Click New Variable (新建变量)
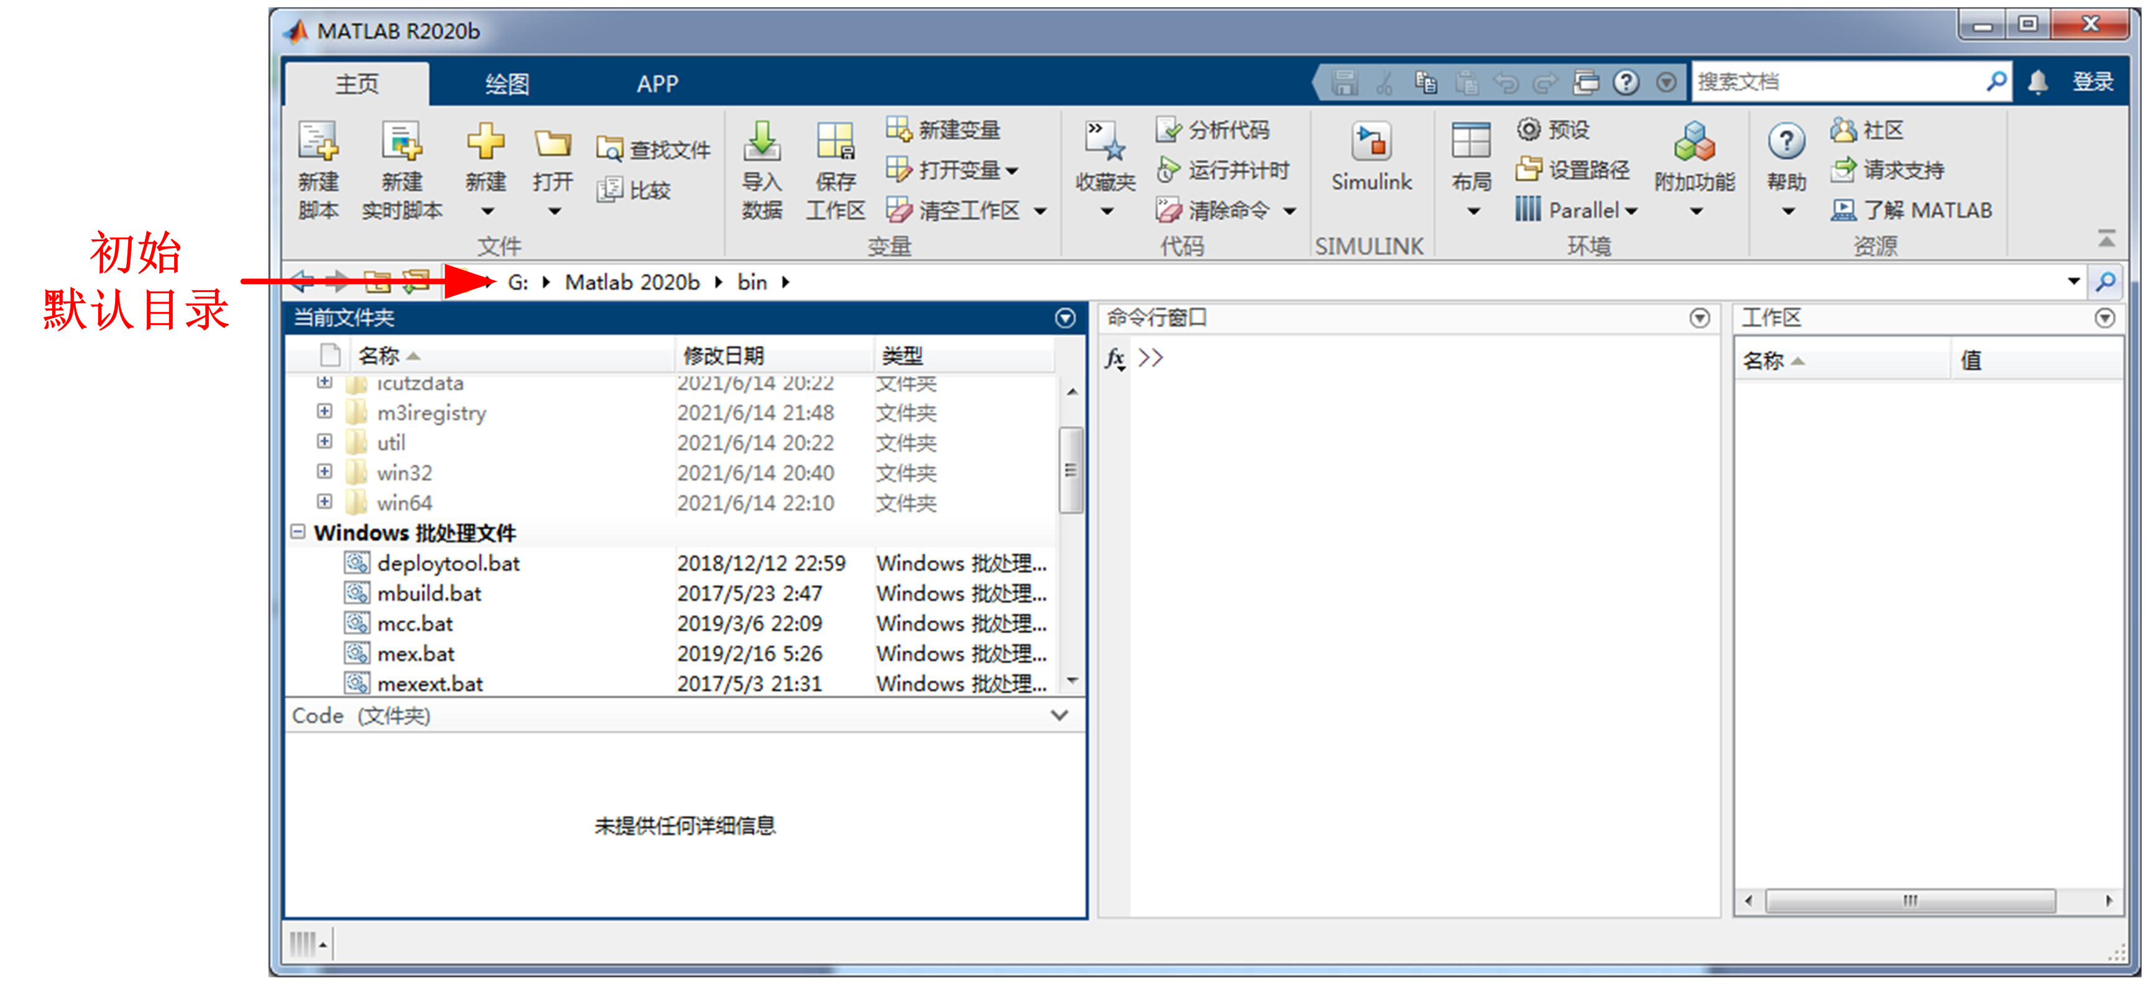The width and height of the screenshot is (2153, 989). click(943, 129)
